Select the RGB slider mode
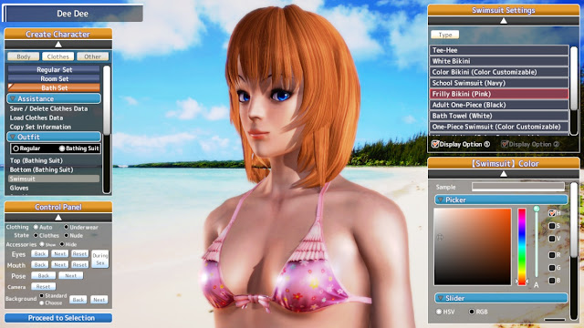The image size is (584, 328). coord(472,312)
